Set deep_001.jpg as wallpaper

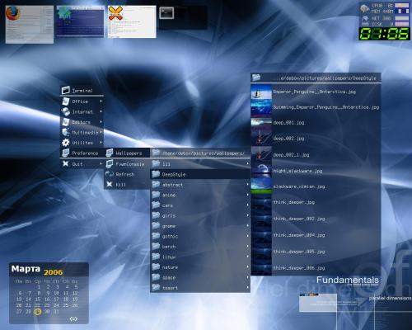click(x=316, y=123)
